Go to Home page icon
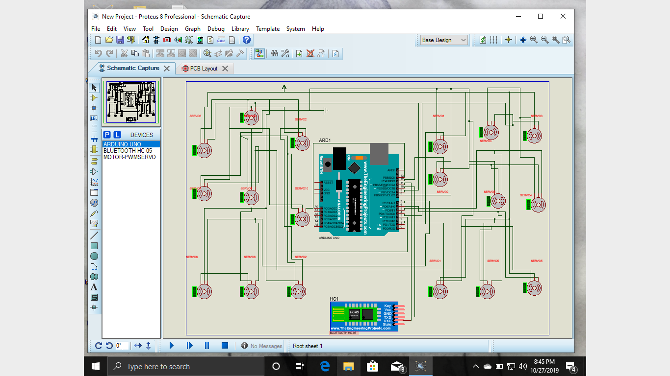This screenshot has width=670, height=376. 146,40
